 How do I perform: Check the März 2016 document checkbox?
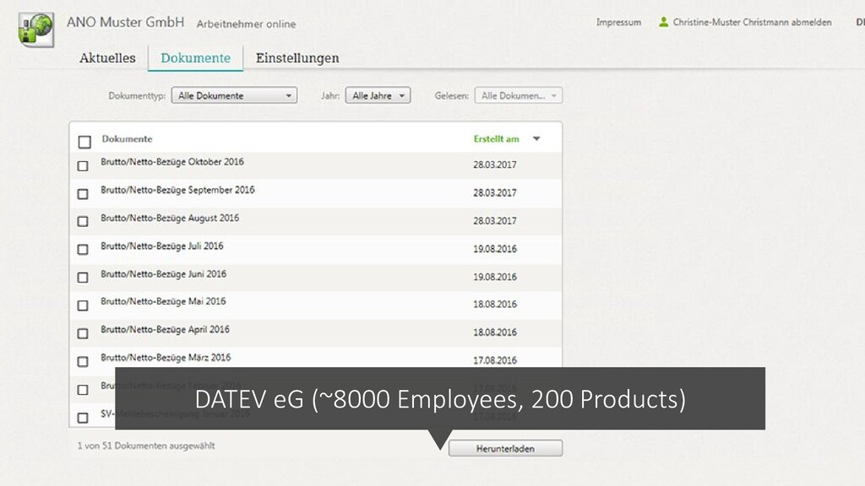tap(83, 361)
